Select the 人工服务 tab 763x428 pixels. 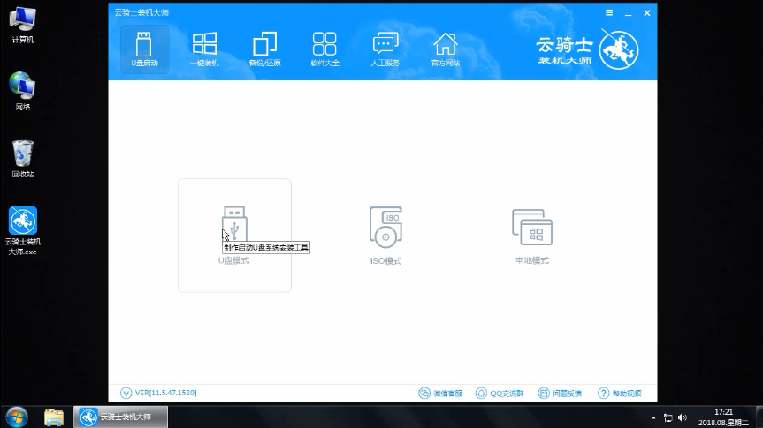pyautogui.click(x=385, y=49)
